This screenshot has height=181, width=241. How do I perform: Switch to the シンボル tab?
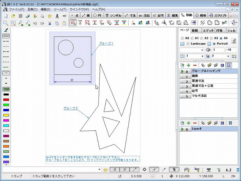click(x=114, y=16)
